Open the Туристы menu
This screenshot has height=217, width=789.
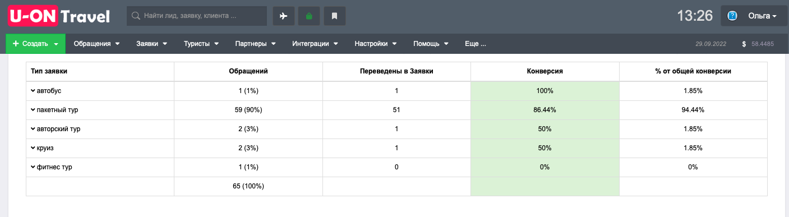click(201, 44)
